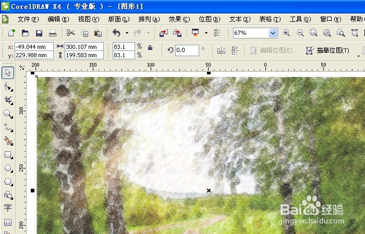
Task: Open zoom level dropdown at 67%
Action: click(x=273, y=33)
